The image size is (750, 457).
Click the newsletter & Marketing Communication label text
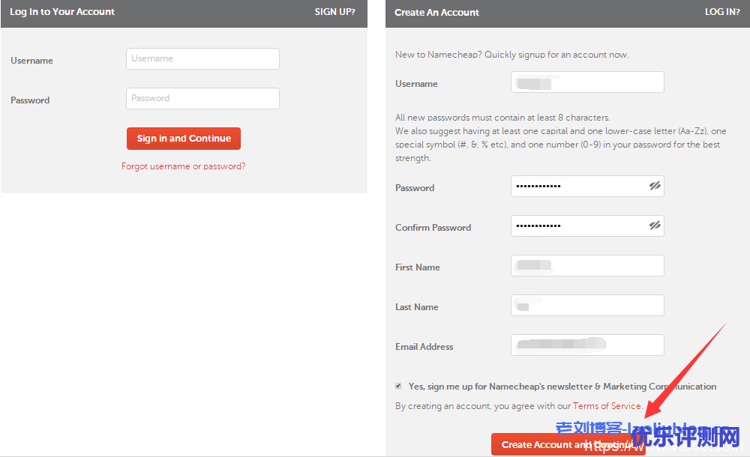562,387
